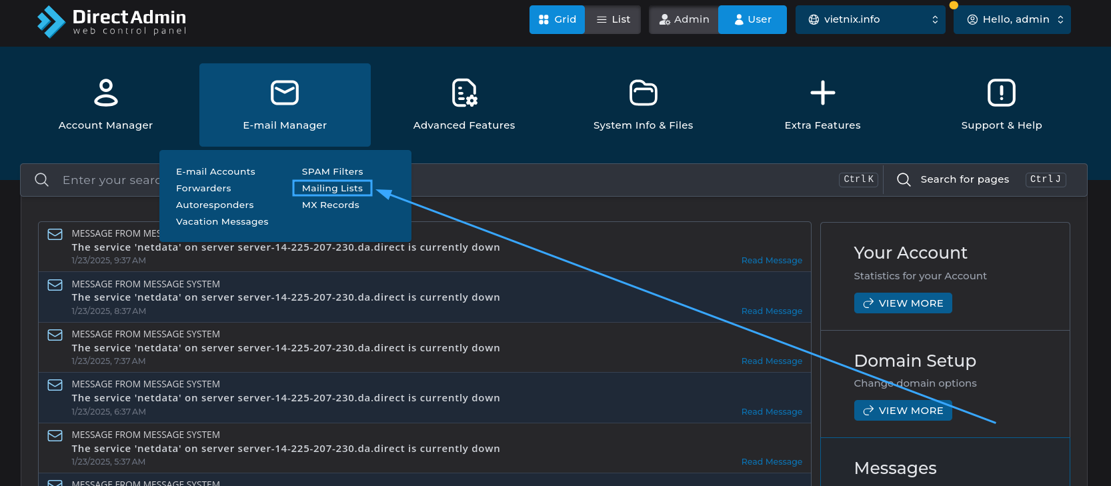The height and width of the screenshot is (486, 1111).
Task: Open the Hello, admin account dropdown
Action: pos(1012,19)
